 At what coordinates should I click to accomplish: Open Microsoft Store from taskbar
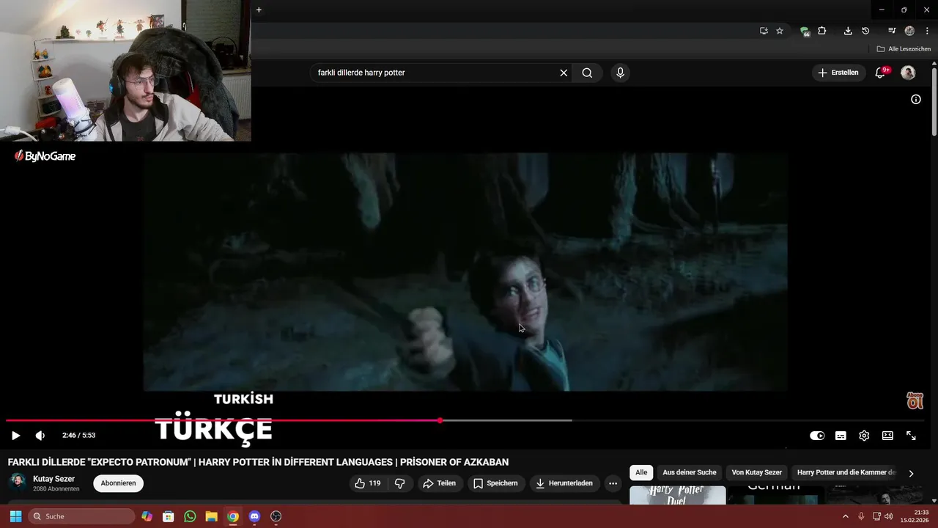169,516
